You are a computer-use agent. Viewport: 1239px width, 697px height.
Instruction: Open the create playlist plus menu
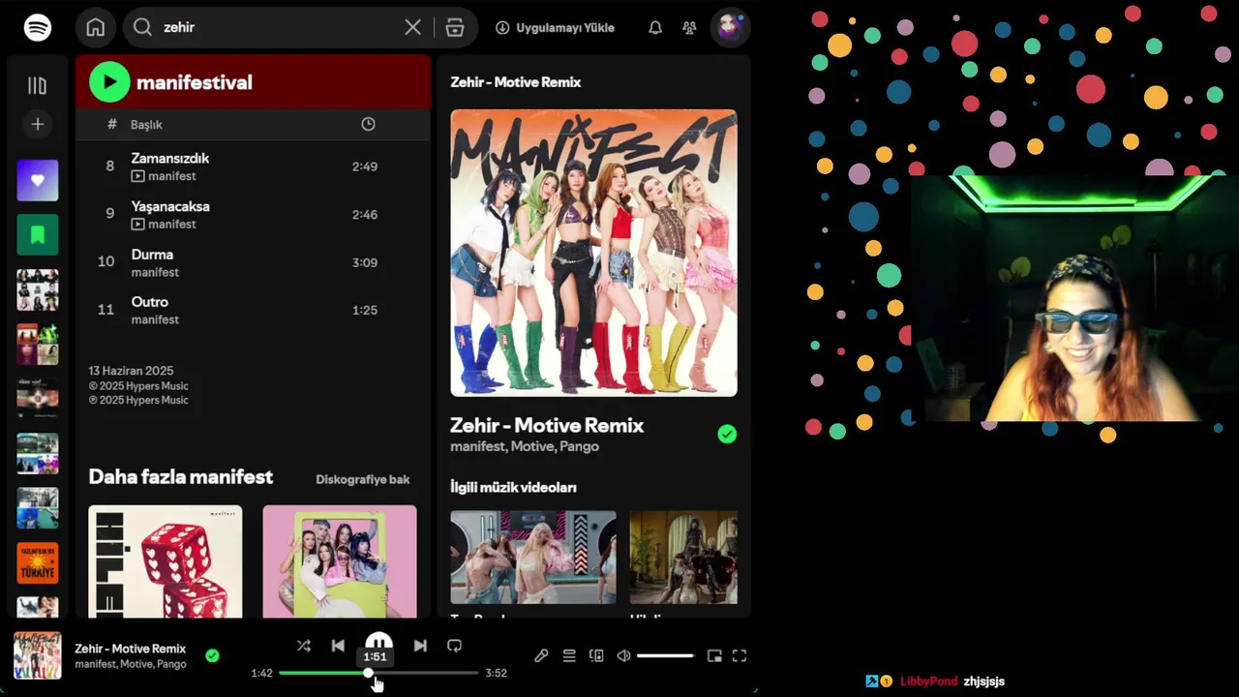(x=37, y=124)
